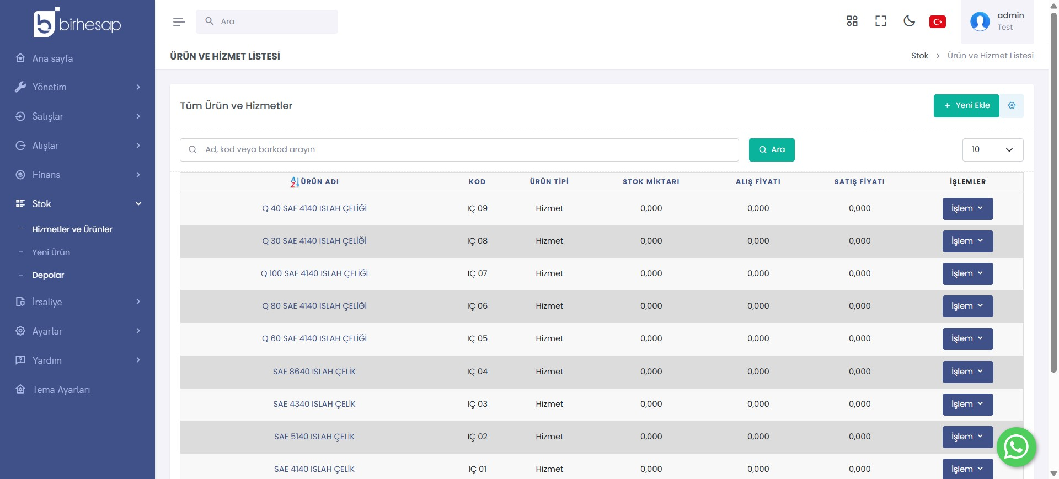This screenshot has height=479, width=1059.
Task: Open İşlem dropdown for SAE 8640 row
Action: coord(967,372)
